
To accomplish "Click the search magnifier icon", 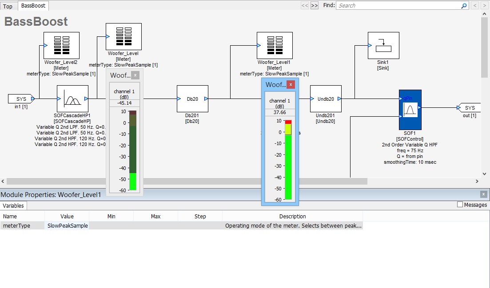I will 464,6.
